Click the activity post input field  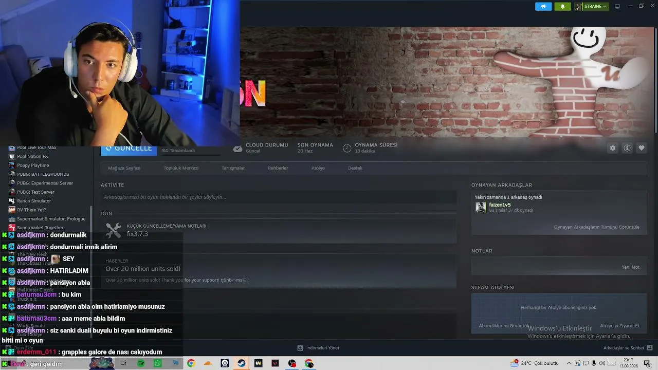279,197
